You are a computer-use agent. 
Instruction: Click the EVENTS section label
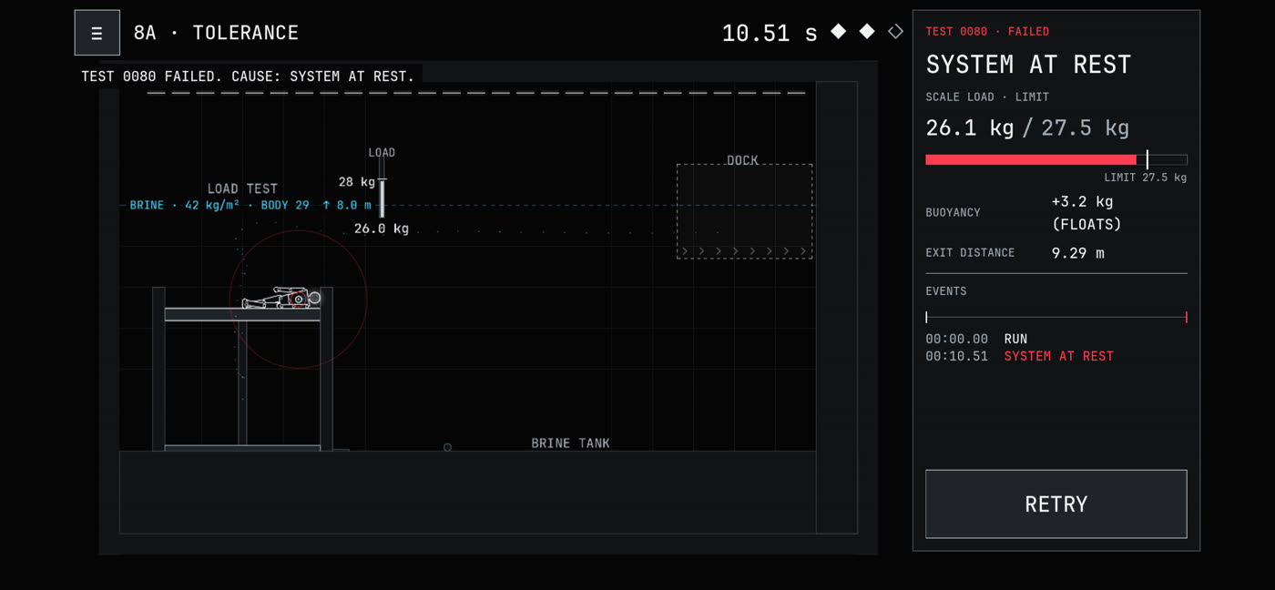click(946, 291)
